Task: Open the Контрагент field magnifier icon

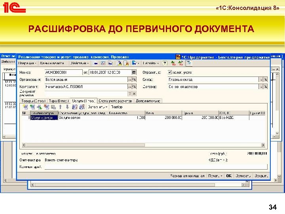Action: [134, 87]
